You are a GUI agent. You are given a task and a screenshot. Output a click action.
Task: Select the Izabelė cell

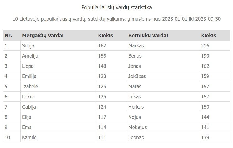(x=59, y=87)
